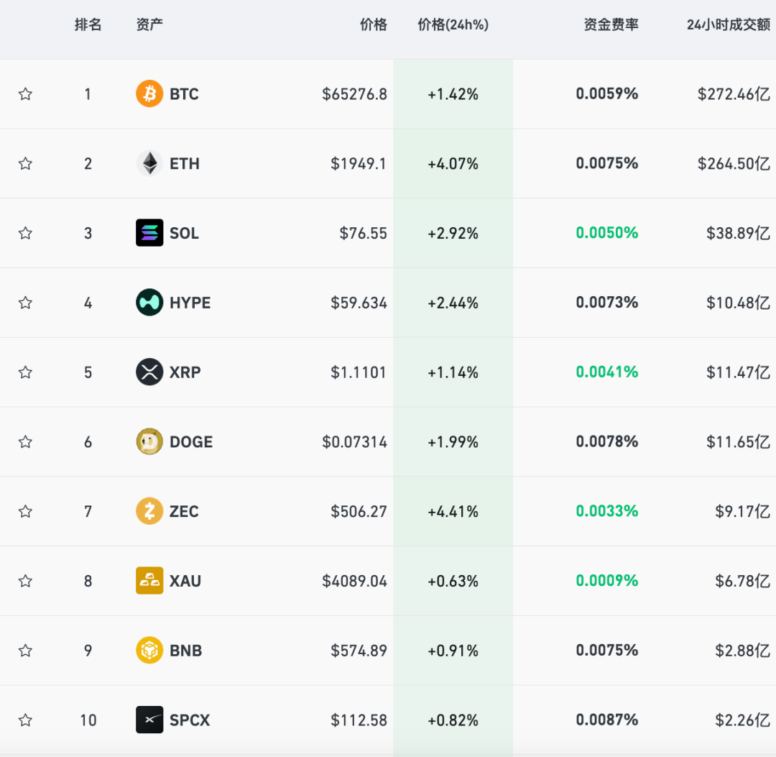Screen dimensions: 776x757
Task: Toggle the BNB favorite star
Action: click(x=25, y=650)
